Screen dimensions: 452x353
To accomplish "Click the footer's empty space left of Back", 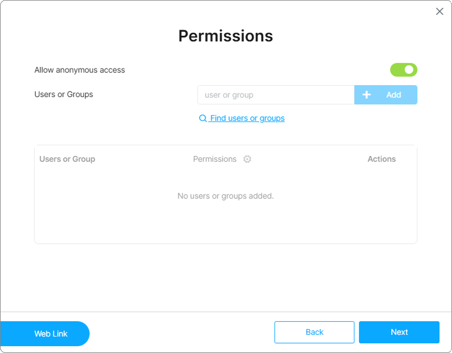I will (181, 333).
